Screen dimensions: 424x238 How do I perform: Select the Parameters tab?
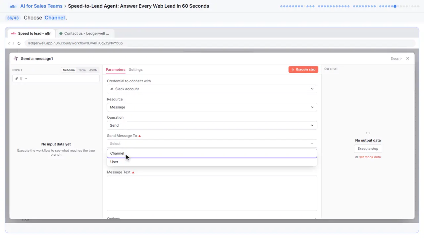pos(116,70)
